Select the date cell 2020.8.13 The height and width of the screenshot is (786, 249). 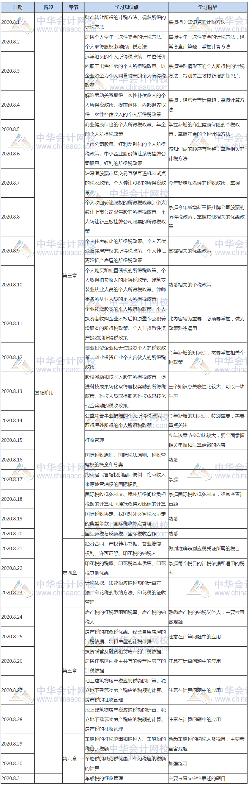[17, 392]
